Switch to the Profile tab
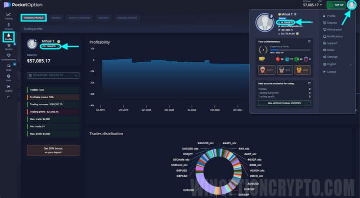Screen dimensions: 360x198 [56, 18]
